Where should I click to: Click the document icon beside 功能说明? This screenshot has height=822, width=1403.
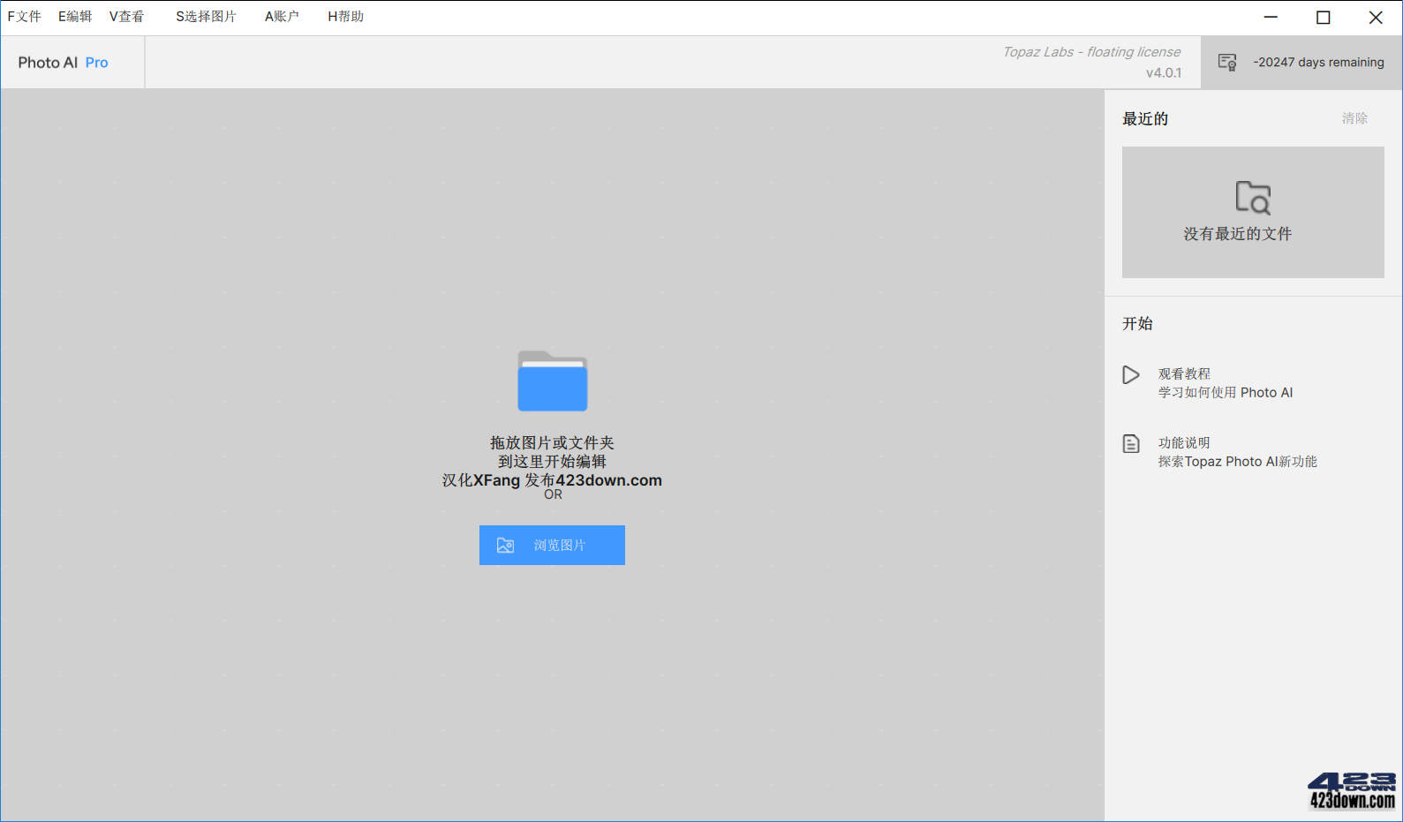1130,443
